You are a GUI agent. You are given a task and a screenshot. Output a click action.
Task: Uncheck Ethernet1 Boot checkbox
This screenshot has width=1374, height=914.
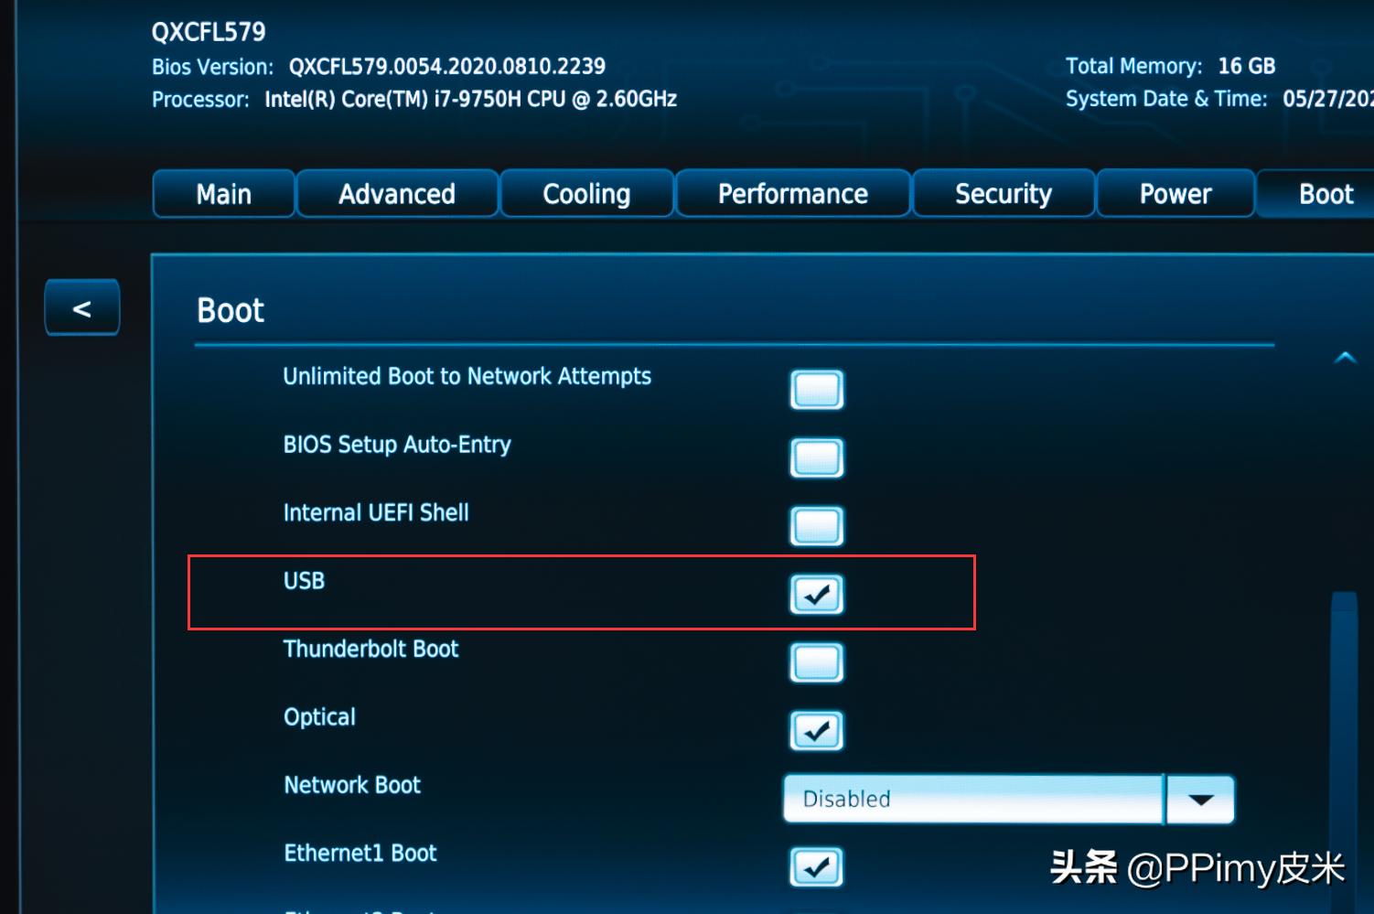(x=816, y=866)
